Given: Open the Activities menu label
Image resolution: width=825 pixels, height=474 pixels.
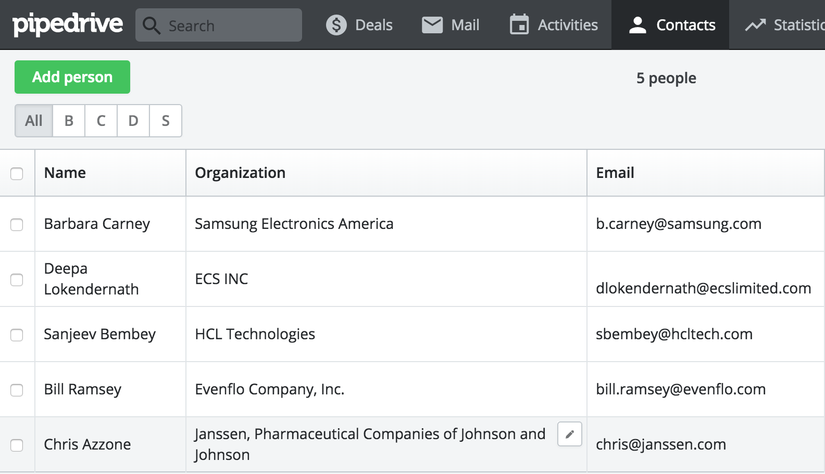Looking at the screenshot, I should (568, 25).
